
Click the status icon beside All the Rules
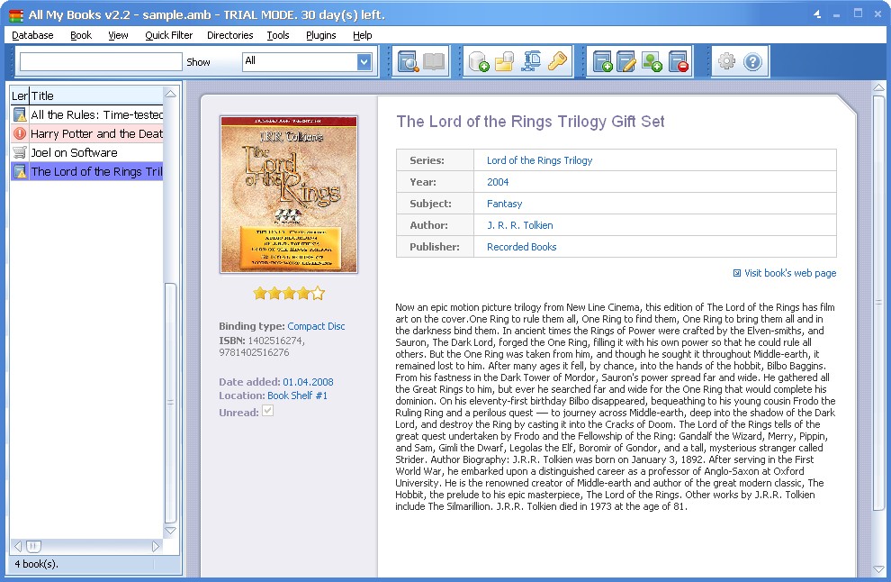(x=20, y=115)
